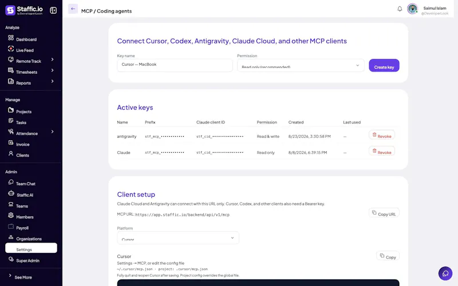Open Clients person icon
This screenshot has width=458, height=286.
pyautogui.click(x=11, y=153)
